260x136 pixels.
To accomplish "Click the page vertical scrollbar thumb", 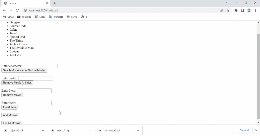I will [x=258, y=77].
